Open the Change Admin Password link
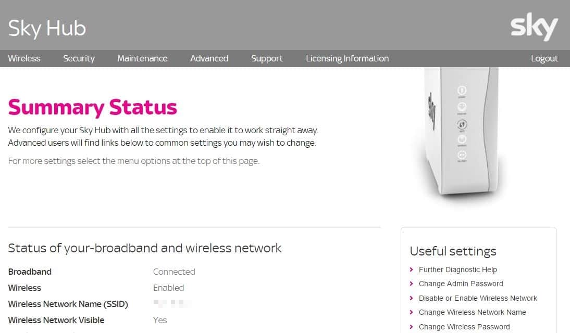The width and height of the screenshot is (570, 333). tap(461, 284)
